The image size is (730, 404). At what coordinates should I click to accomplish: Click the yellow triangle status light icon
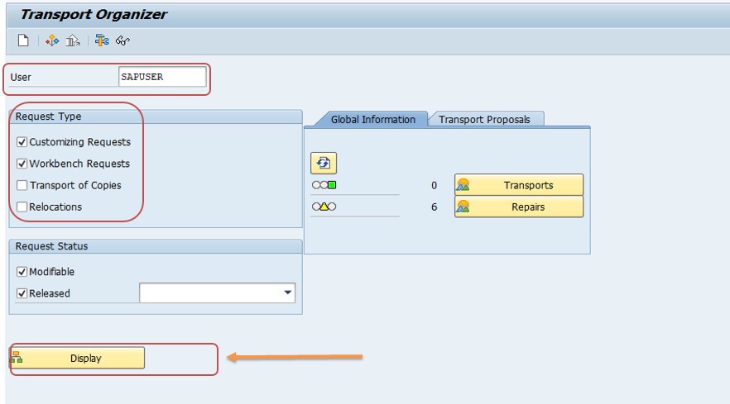click(x=324, y=207)
